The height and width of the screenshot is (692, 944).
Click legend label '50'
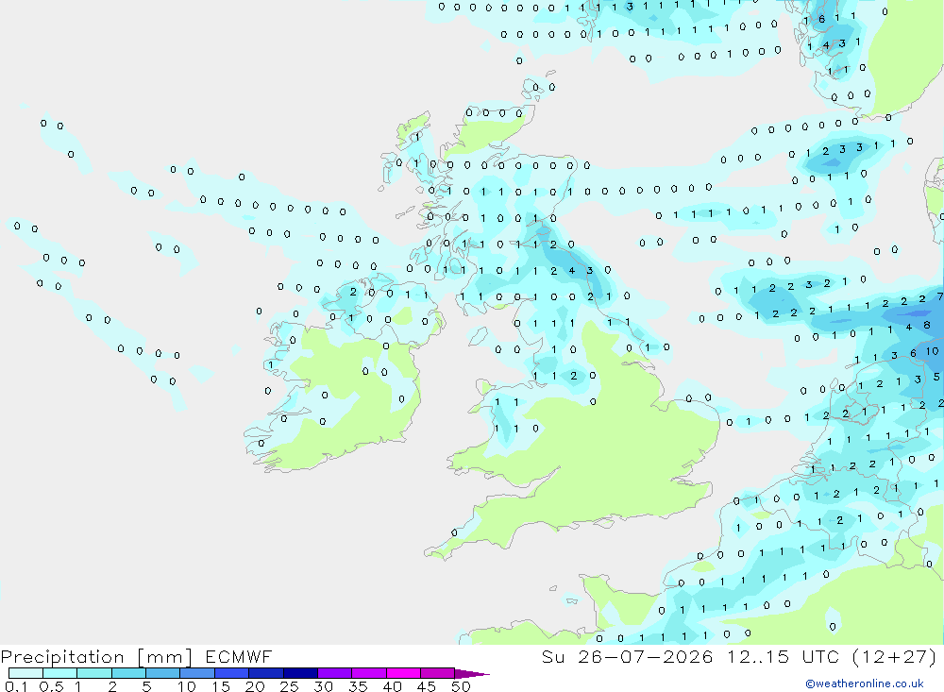(461, 686)
